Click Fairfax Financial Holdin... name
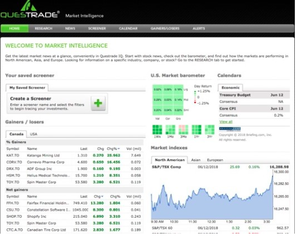Viewport: 296px width, 236px height. pos(48,203)
